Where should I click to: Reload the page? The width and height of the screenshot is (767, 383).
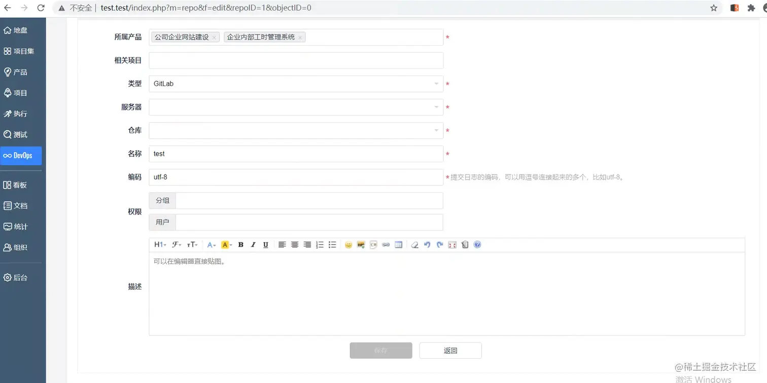coord(41,8)
